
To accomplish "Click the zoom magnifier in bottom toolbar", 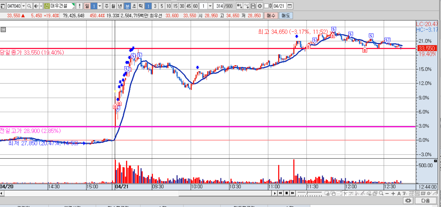I will [x=381, y=193].
